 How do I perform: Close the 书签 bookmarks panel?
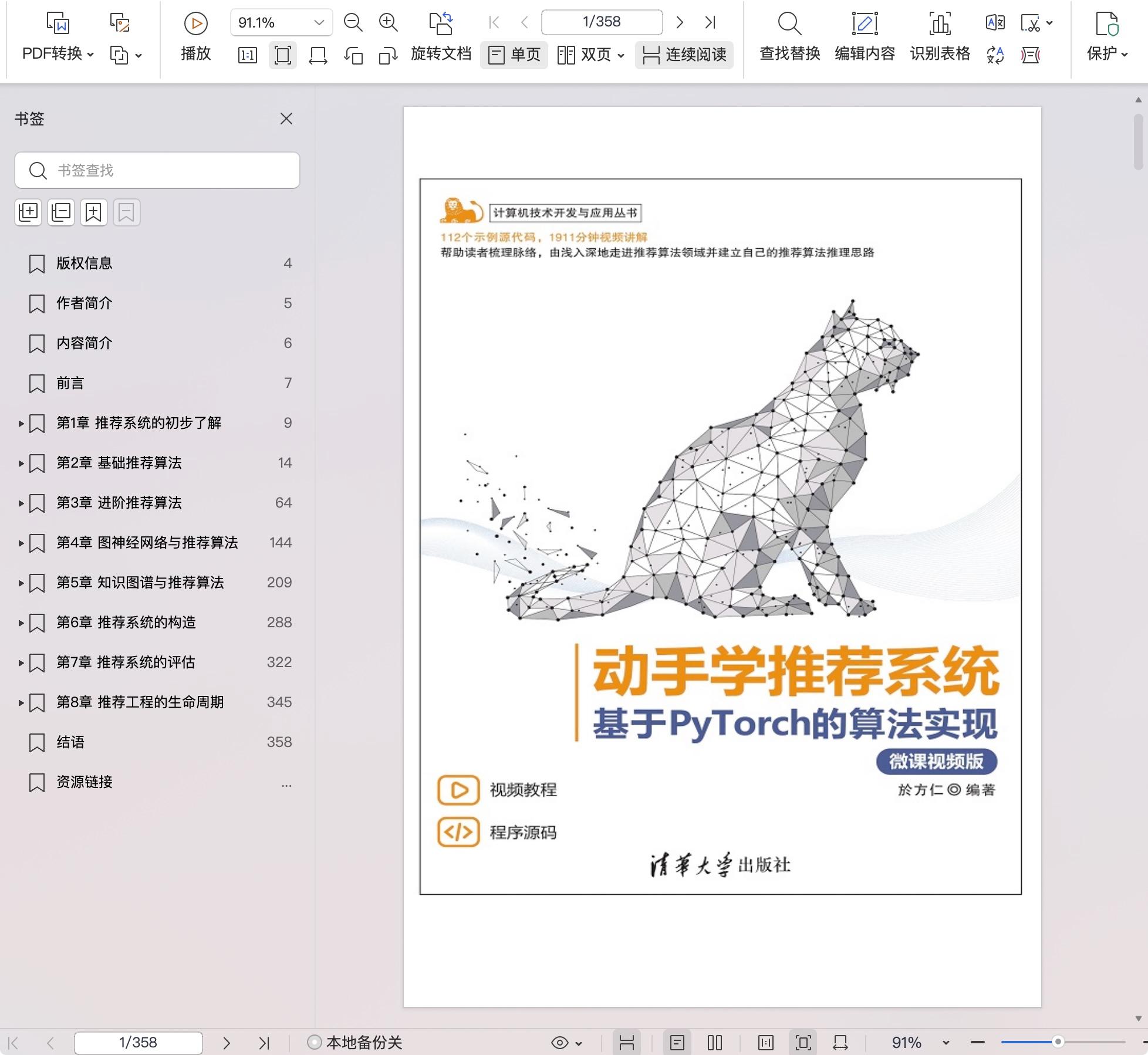coord(286,119)
